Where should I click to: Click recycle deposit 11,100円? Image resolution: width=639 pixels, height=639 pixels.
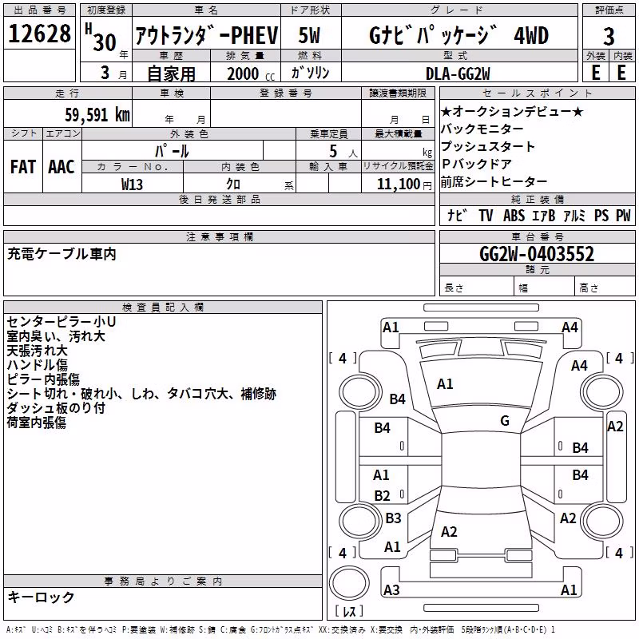404,185
